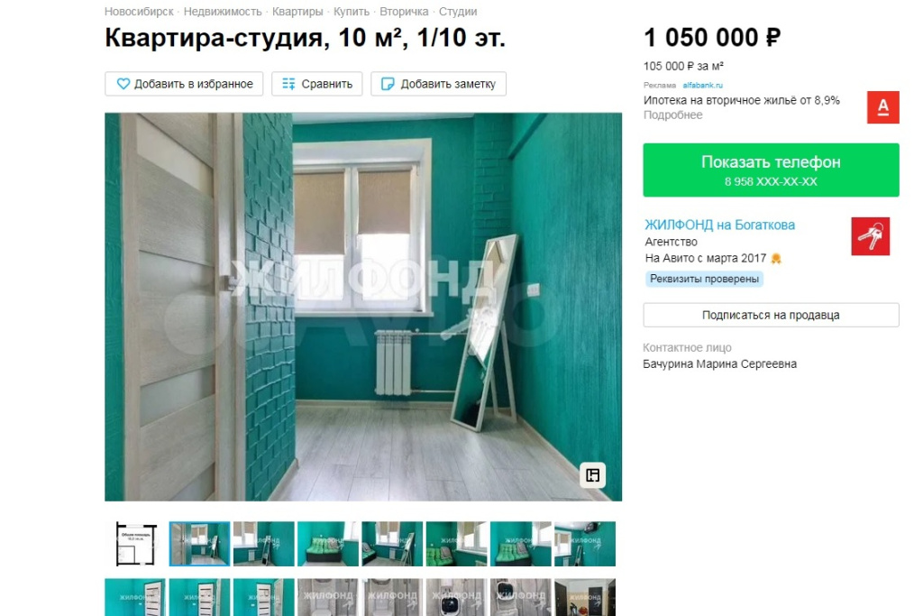Open the Студии breadcrumb
This screenshot has height=616, width=923.
coord(458,11)
